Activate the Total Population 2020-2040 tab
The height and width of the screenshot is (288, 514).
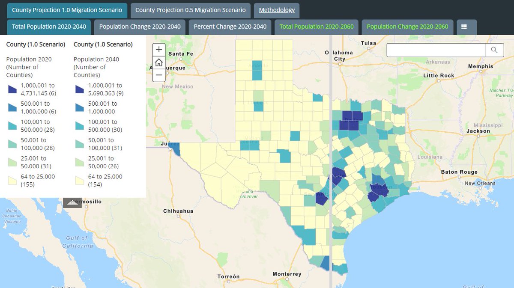(48, 26)
